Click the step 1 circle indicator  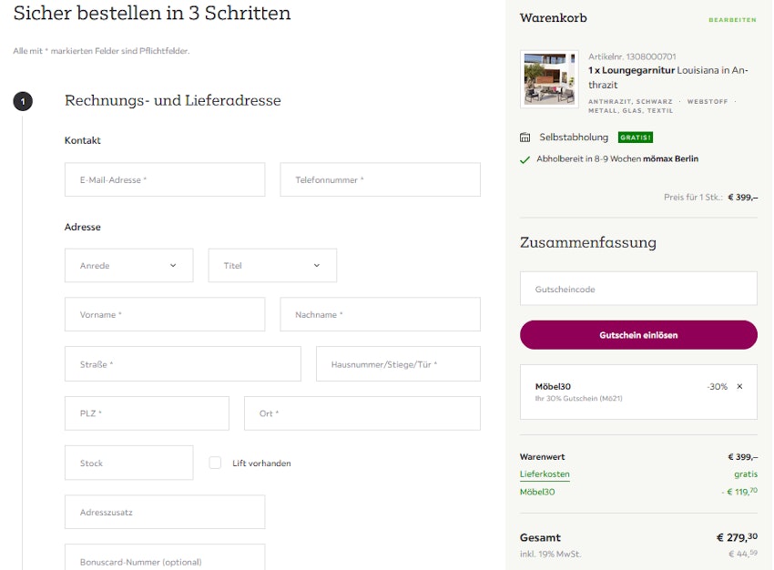(23, 101)
